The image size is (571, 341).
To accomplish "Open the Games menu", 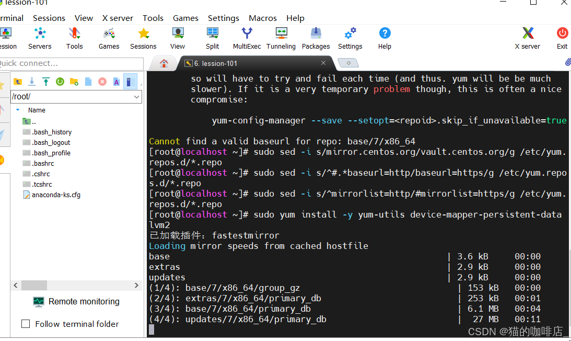I will pyautogui.click(x=186, y=18).
